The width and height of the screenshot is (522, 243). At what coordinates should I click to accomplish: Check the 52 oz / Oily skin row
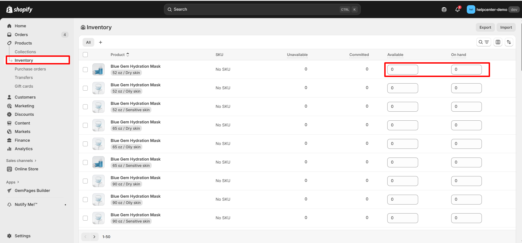pyautogui.click(x=85, y=88)
